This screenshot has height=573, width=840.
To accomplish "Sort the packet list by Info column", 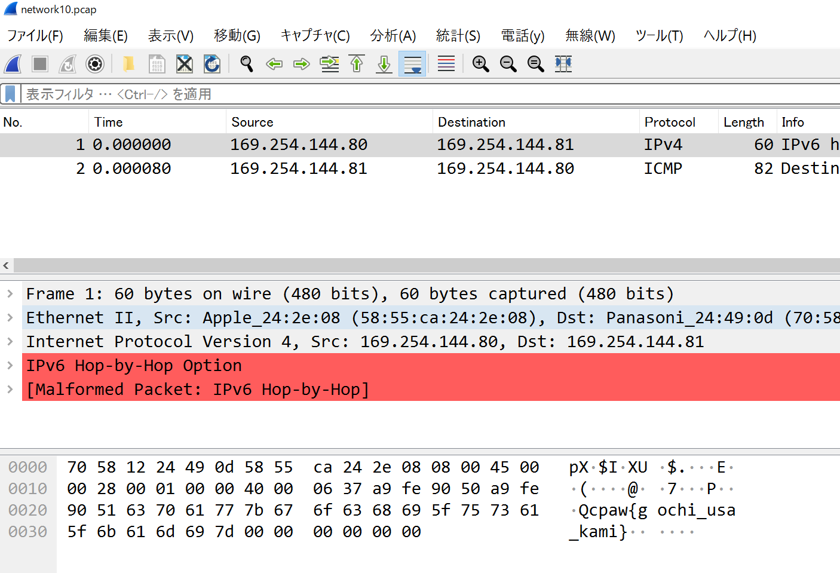I will pyautogui.click(x=808, y=122).
